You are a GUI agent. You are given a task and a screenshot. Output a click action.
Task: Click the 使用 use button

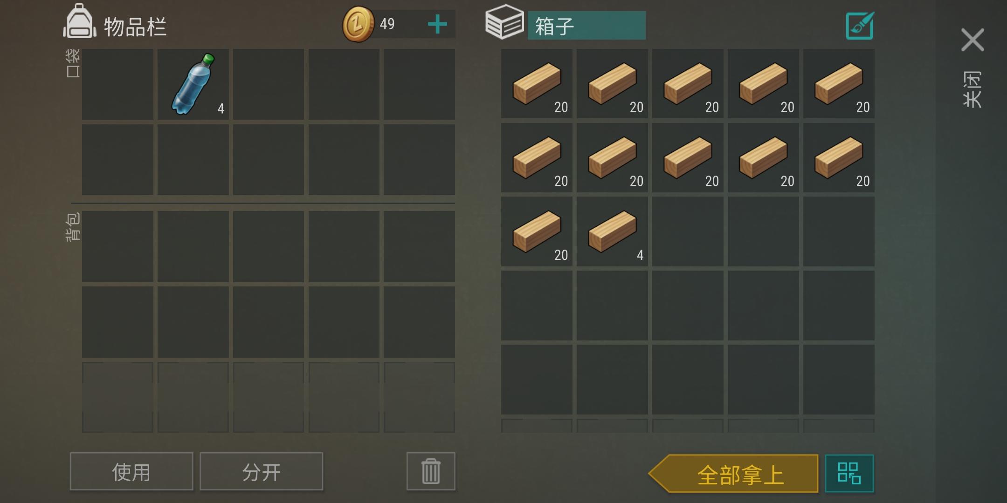(131, 471)
